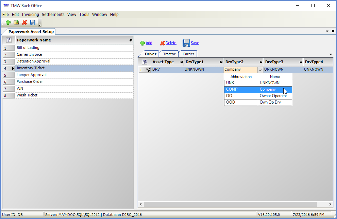Screen dimensions: 337x219
Task: Click the UNKNOWN cell under DrvType3
Action: coord(283,70)
